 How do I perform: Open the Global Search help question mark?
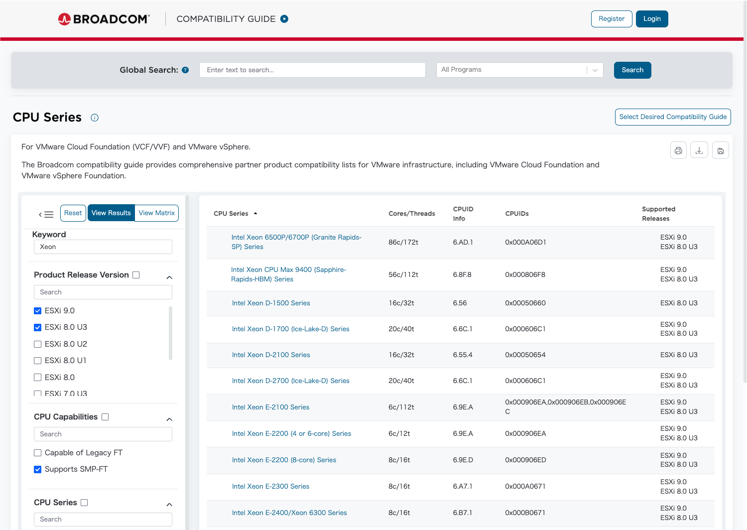tap(185, 70)
